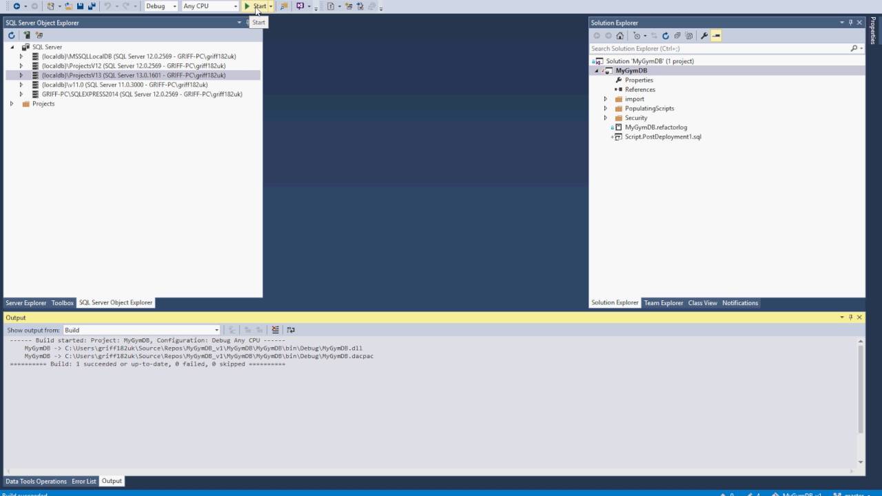Screen dimensions: 882x496
Task: Select the References item under MyGymDB
Action: [640, 90]
